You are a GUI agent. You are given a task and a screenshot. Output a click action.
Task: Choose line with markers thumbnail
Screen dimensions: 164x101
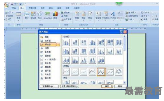[x=92, y=72]
